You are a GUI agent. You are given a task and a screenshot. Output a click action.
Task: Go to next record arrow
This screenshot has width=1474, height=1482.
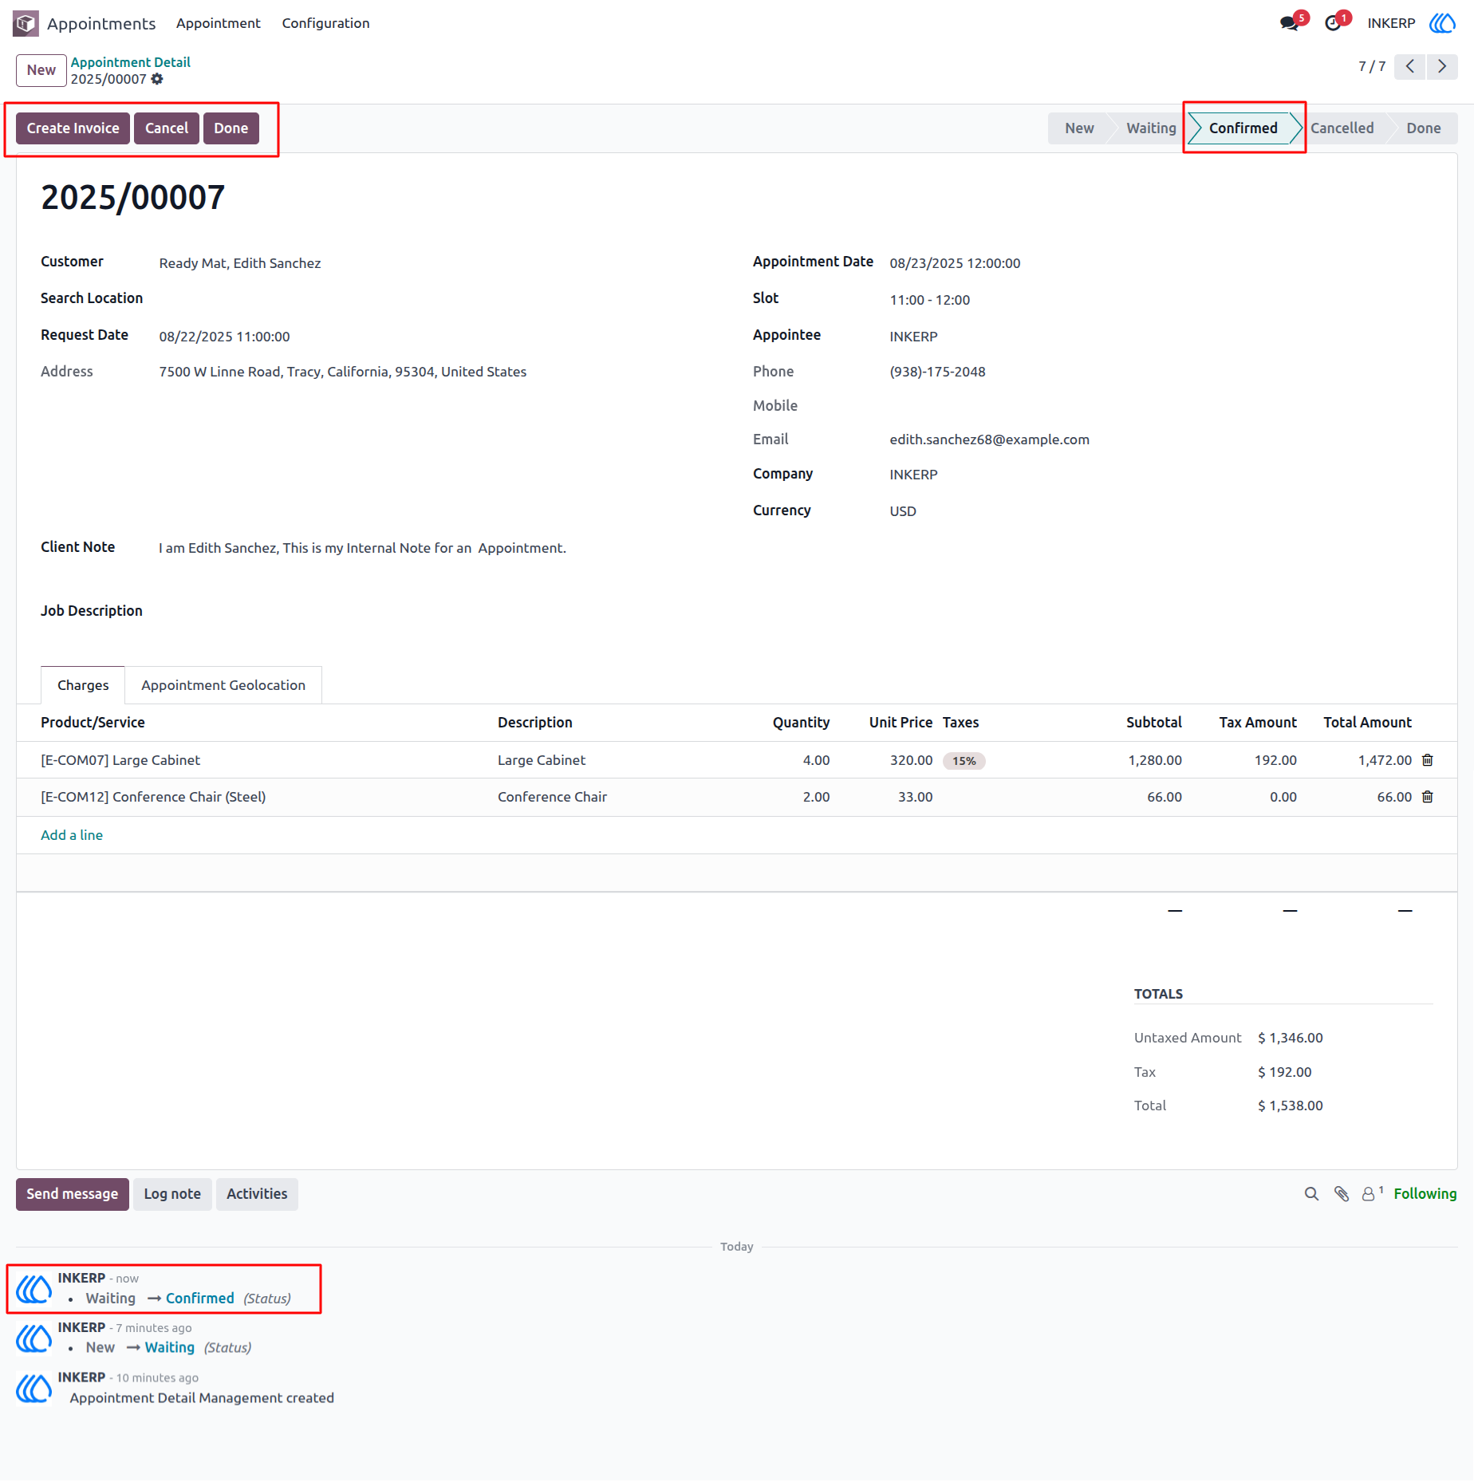(x=1441, y=66)
